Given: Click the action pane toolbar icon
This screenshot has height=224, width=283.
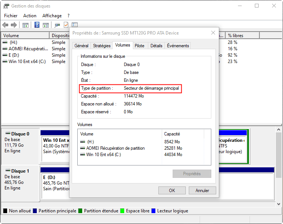Looking at the screenshot, I should (x=46, y=25).
